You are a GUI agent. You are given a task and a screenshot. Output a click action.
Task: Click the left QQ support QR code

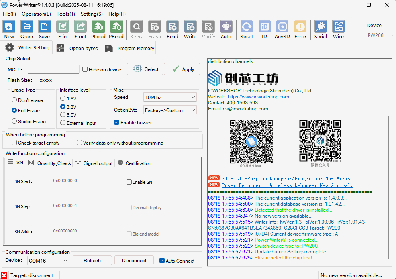point(251,142)
